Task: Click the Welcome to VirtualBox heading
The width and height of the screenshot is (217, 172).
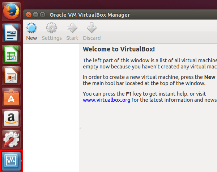Action: coord(119,49)
